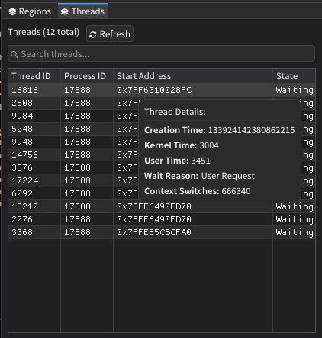The width and height of the screenshot is (322, 338).
Task: Click start address in thread 2276 row
Action: pos(154,219)
